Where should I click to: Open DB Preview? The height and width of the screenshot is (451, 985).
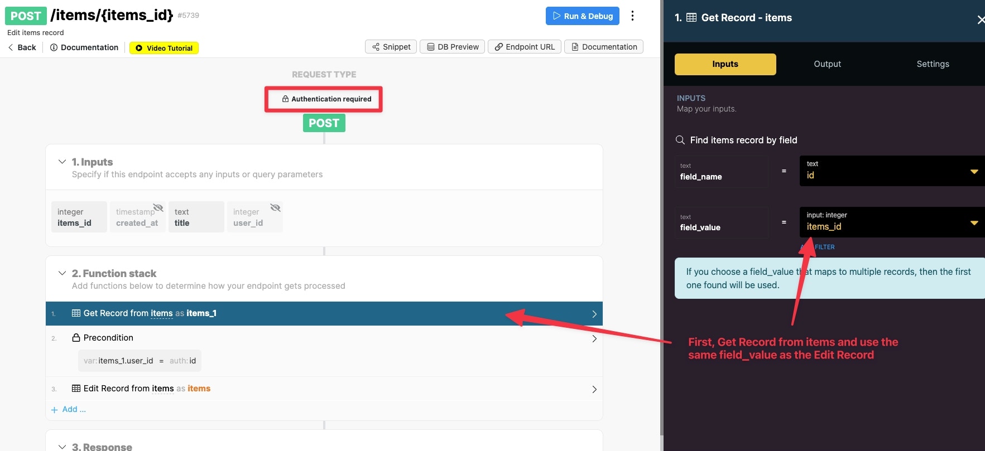pos(453,47)
